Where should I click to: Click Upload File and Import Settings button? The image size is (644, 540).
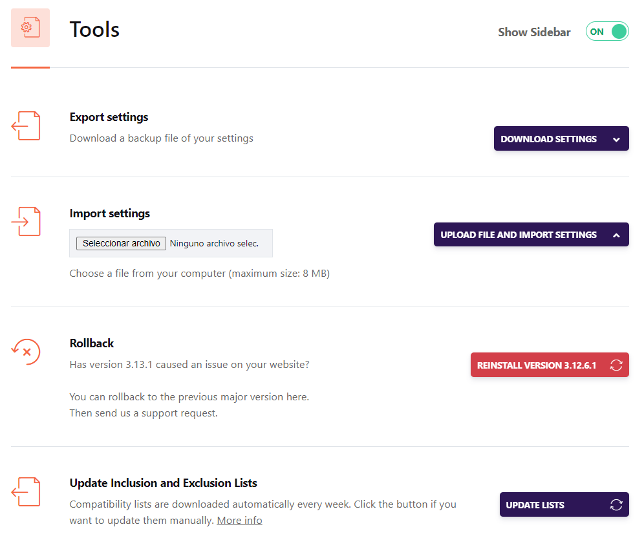point(531,235)
